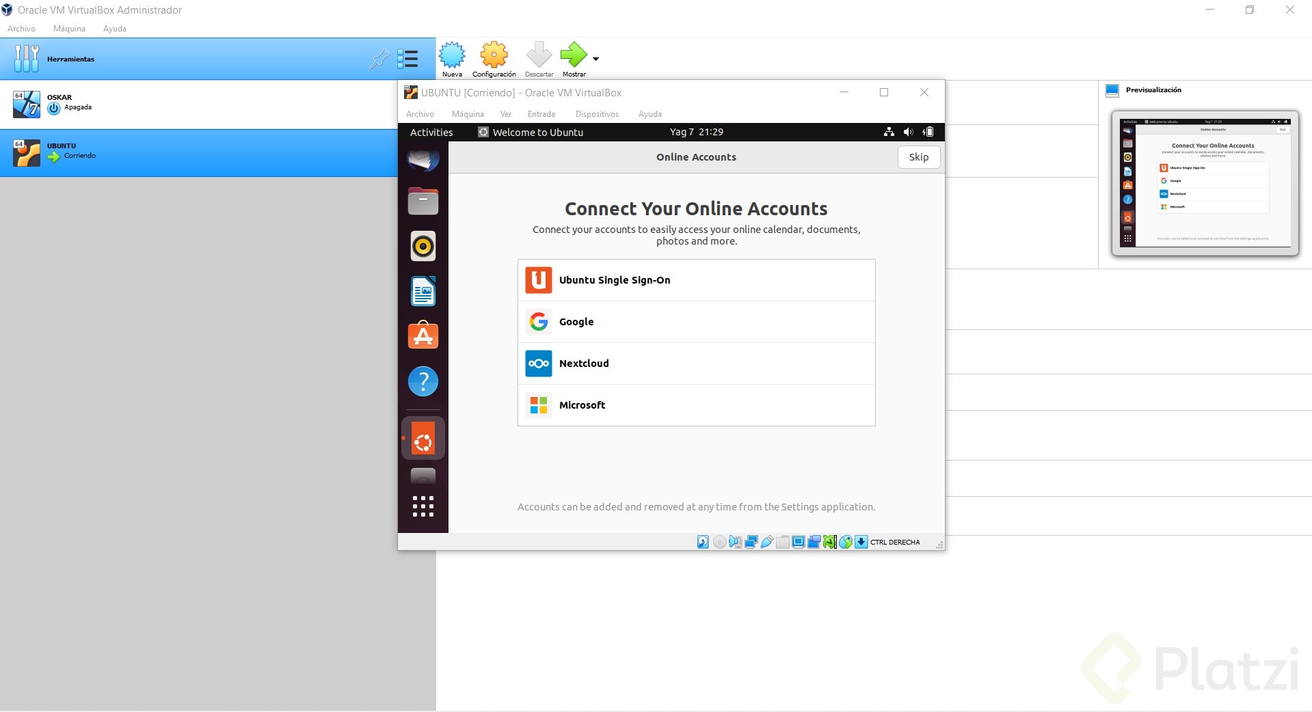Select the OSKAR virtual machine
The width and height of the screenshot is (1312, 712).
pos(198,105)
